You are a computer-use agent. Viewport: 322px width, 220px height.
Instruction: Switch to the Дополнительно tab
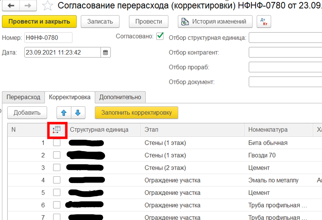[120, 97]
